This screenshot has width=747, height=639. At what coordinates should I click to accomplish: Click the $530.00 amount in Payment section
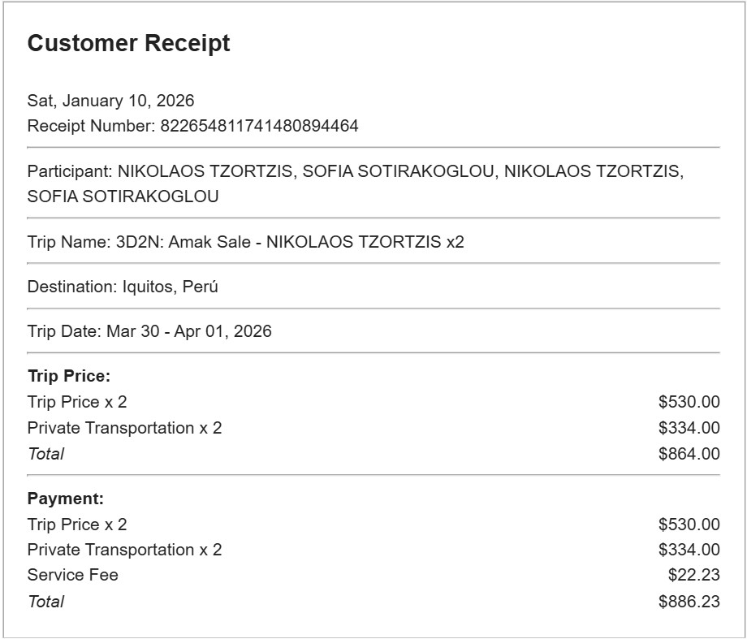coord(689,525)
